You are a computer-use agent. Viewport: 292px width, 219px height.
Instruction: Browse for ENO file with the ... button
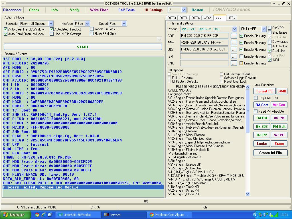(234, 63)
